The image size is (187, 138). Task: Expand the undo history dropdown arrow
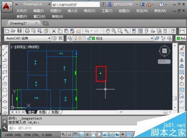(x=92, y=31)
